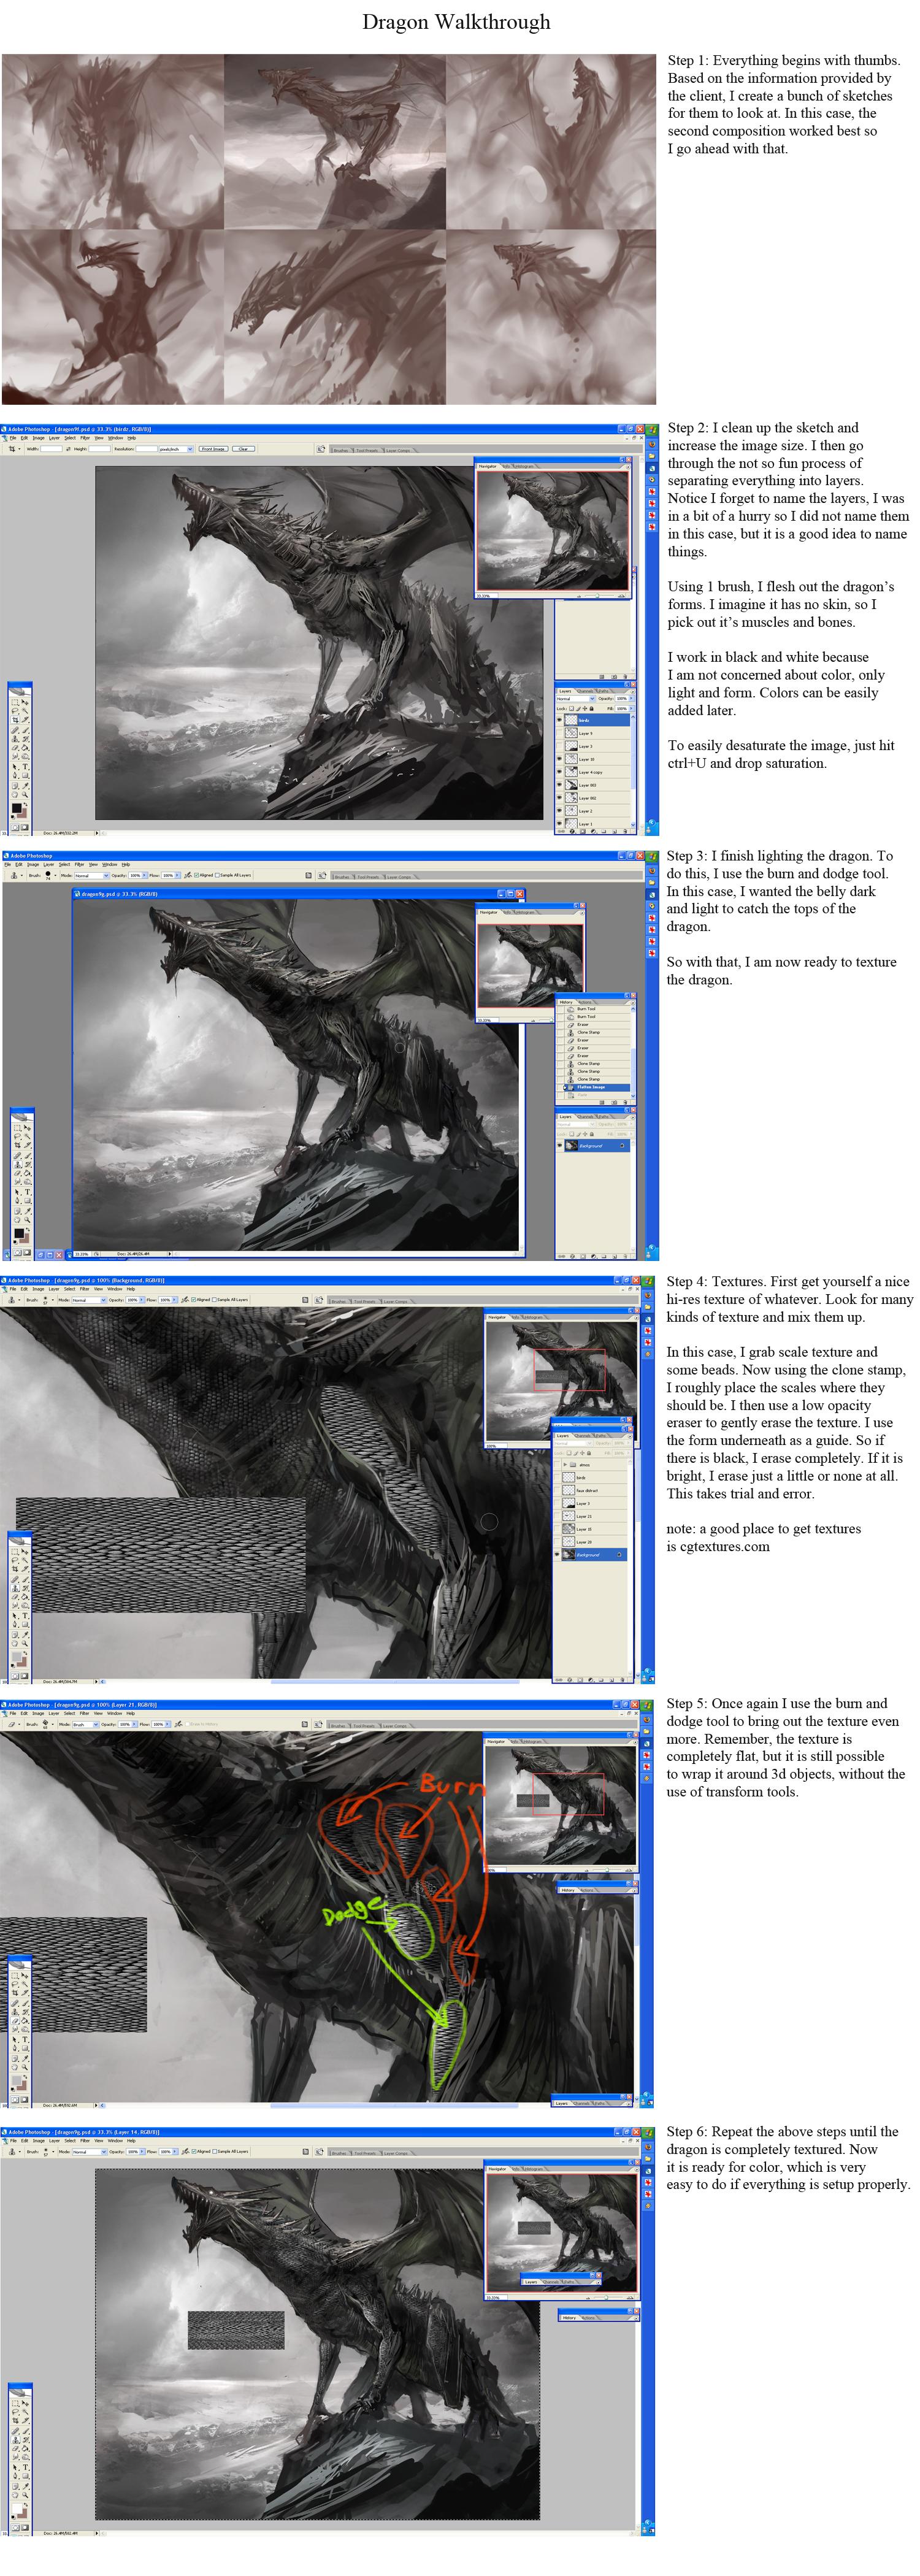The height and width of the screenshot is (2576, 920).
Task: Switch to Paths tab in Step 2 panel
Action: tap(604, 692)
